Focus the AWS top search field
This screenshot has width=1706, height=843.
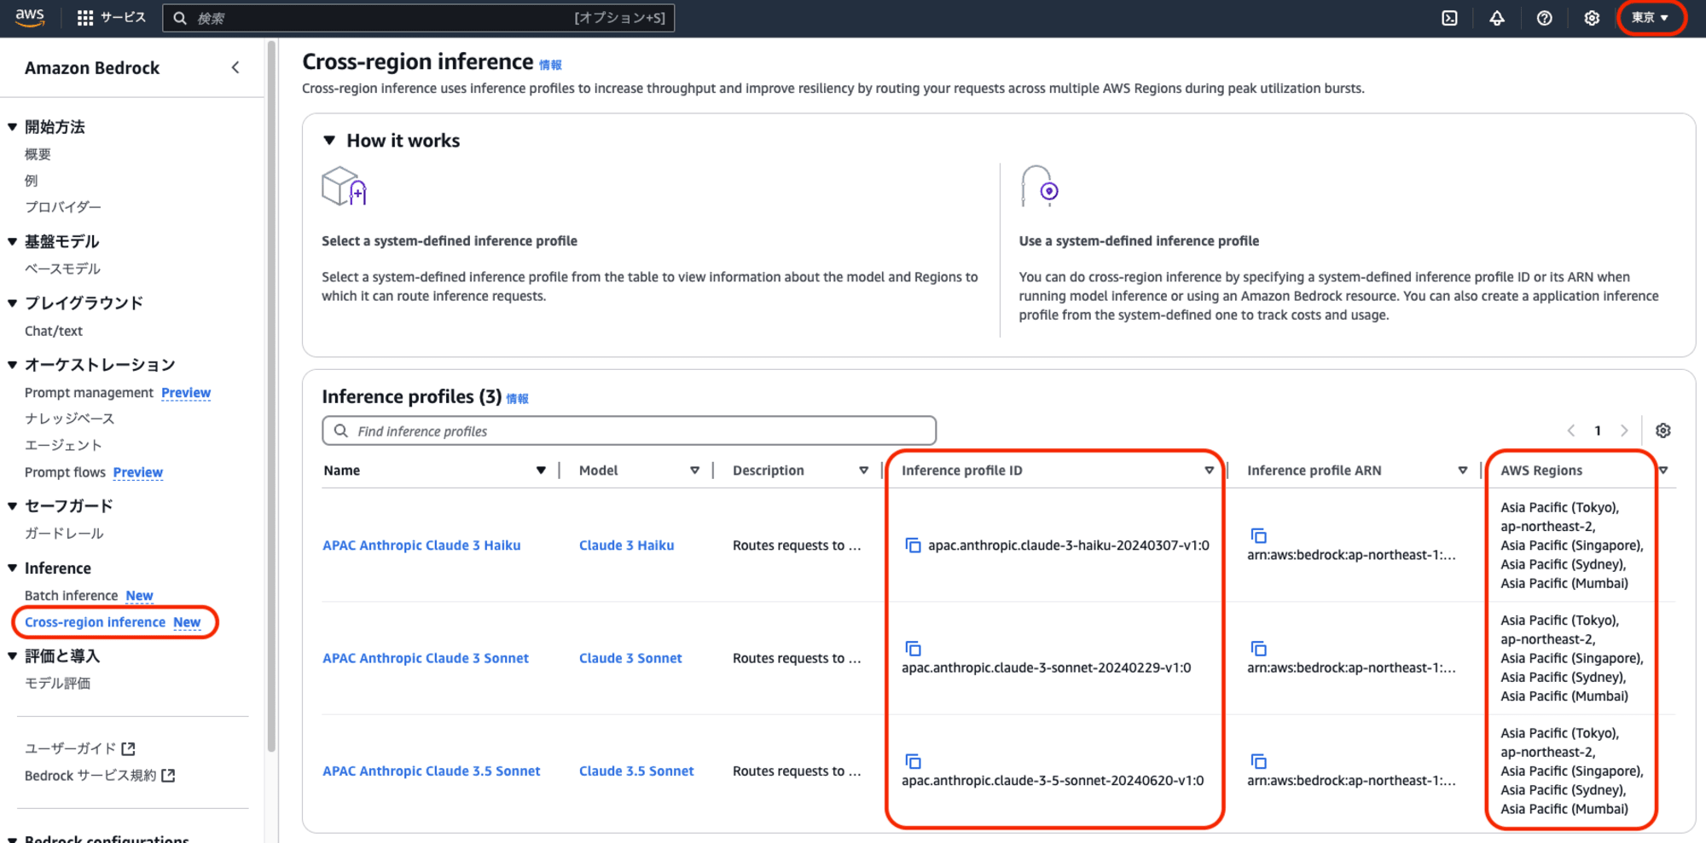click(418, 18)
